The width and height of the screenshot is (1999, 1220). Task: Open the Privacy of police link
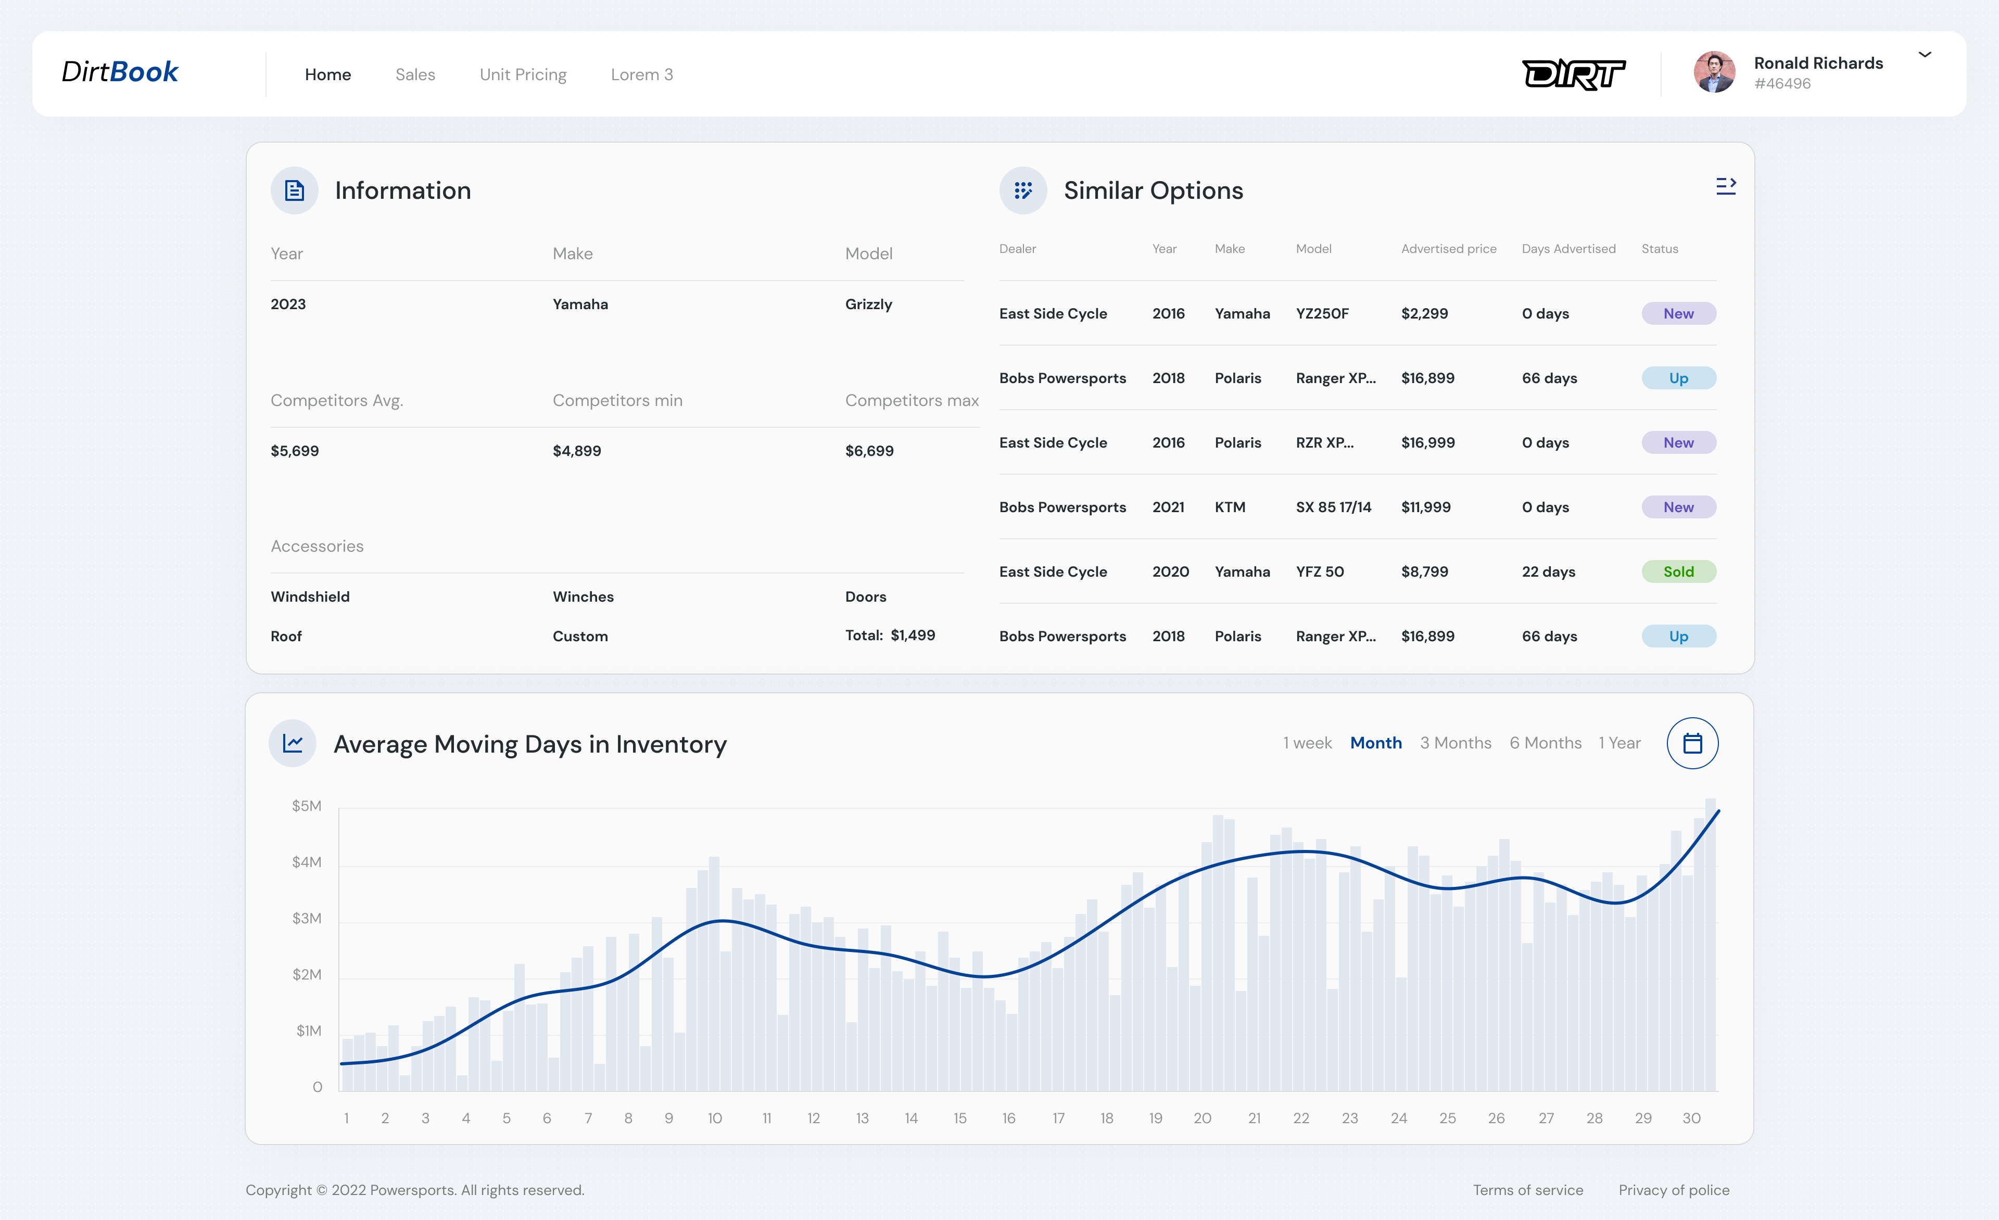click(x=1674, y=1190)
